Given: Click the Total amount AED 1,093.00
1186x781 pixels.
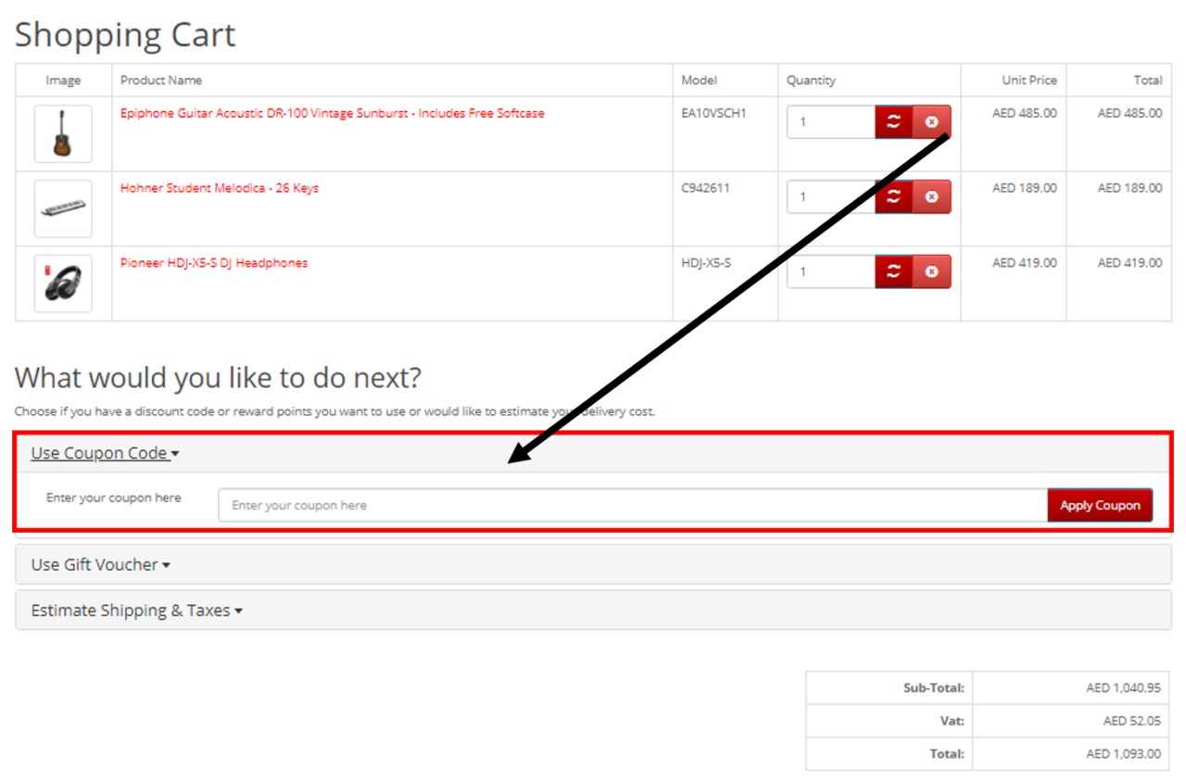Looking at the screenshot, I should pos(1123,754).
